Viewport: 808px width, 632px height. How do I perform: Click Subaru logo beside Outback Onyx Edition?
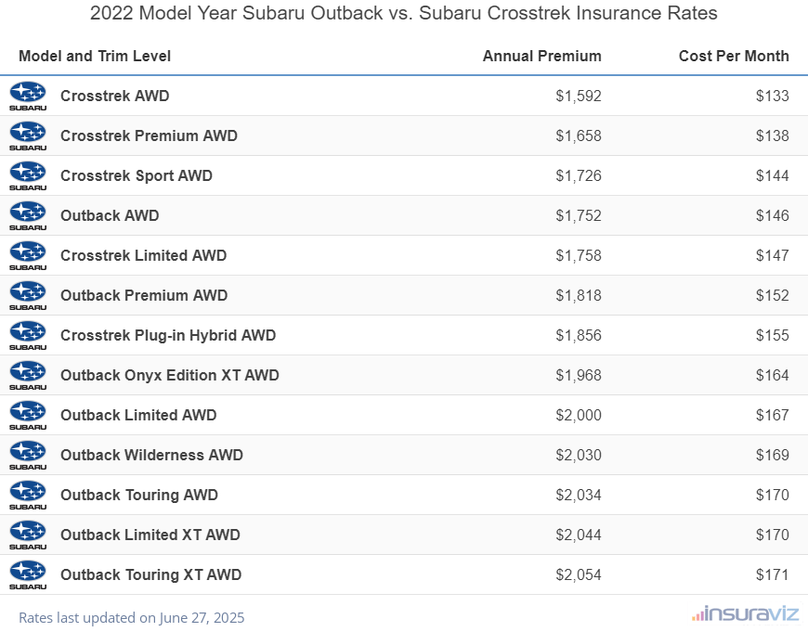(x=28, y=376)
